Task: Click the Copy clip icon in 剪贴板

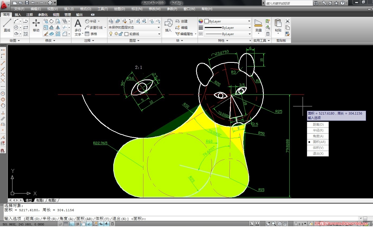Action: tap(288, 27)
